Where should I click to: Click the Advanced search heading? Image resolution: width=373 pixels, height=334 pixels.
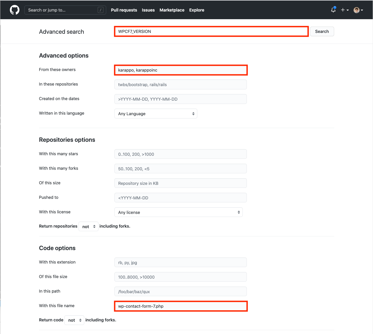point(62,32)
